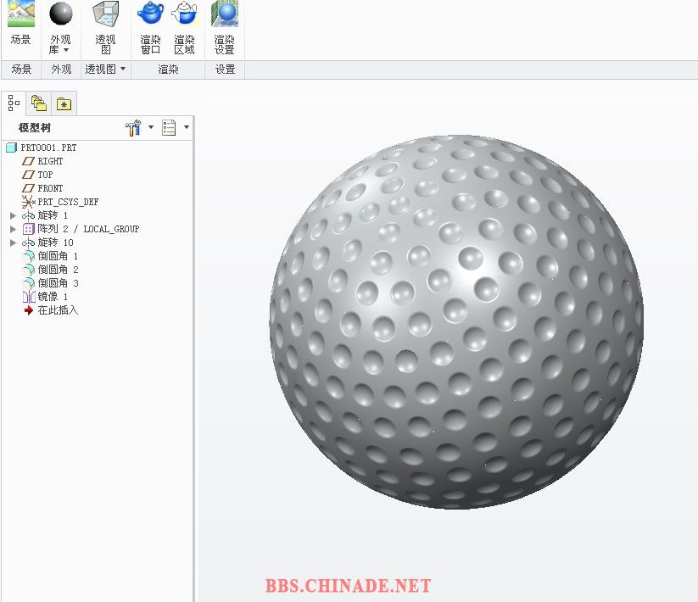Click the 镜像 1 mirror icon
Screen dimensions: 698x602
click(x=29, y=297)
